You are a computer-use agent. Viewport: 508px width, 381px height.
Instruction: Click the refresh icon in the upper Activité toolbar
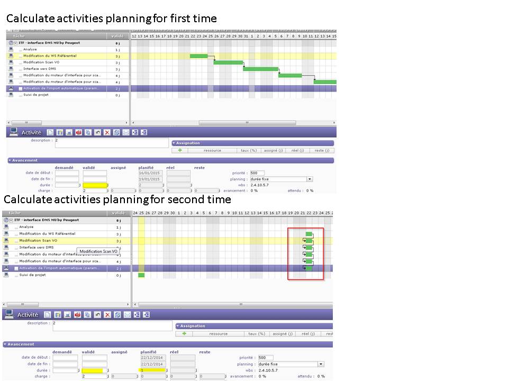[x=116, y=132]
